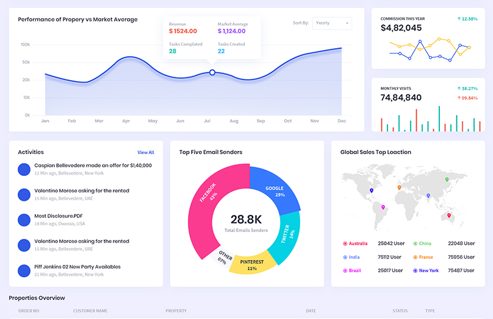Open the Most Disclosure.PDF activity
This screenshot has width=493, height=319.
click(59, 216)
